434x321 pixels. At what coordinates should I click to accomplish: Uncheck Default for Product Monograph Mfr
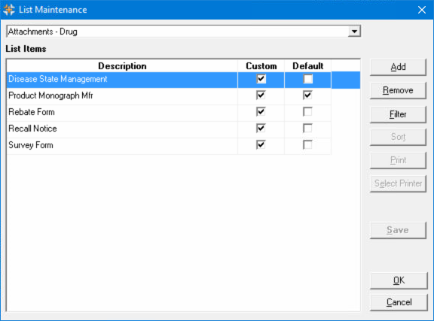(307, 95)
